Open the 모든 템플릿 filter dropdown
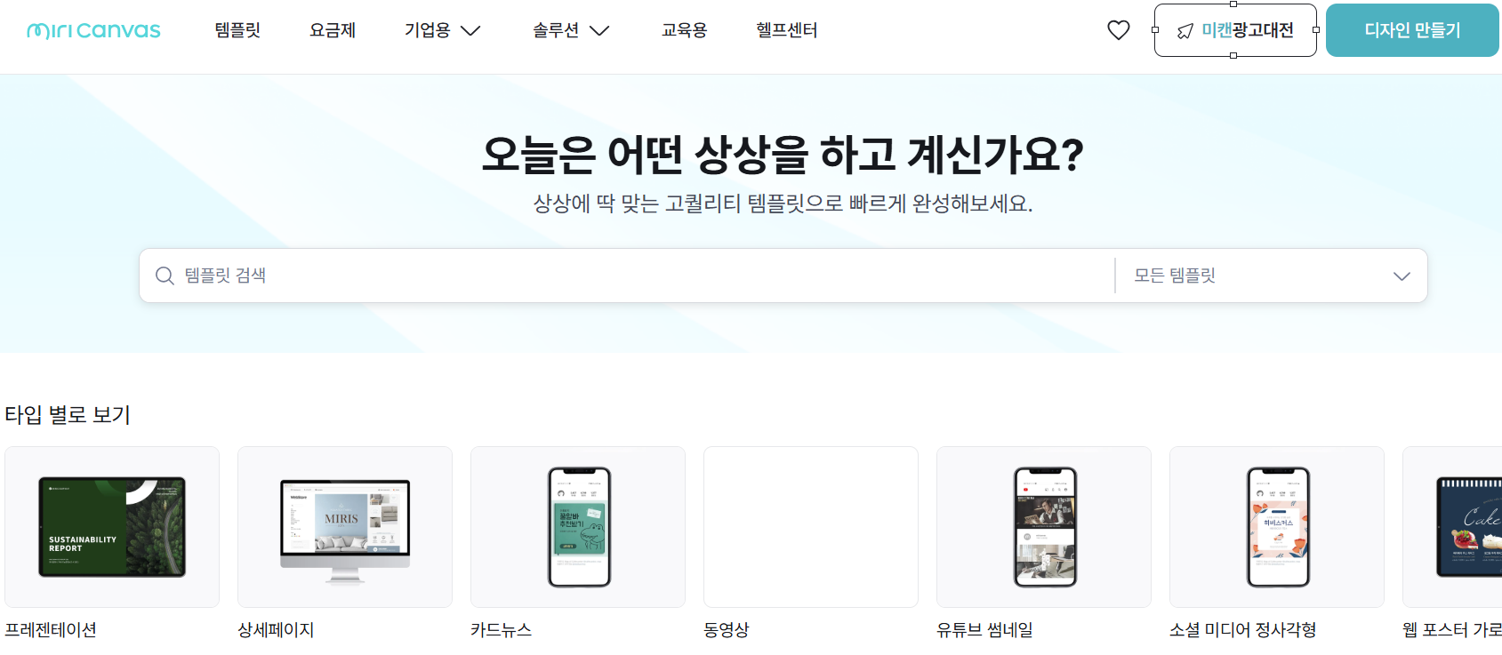1502x655 pixels. pyautogui.click(x=1272, y=276)
